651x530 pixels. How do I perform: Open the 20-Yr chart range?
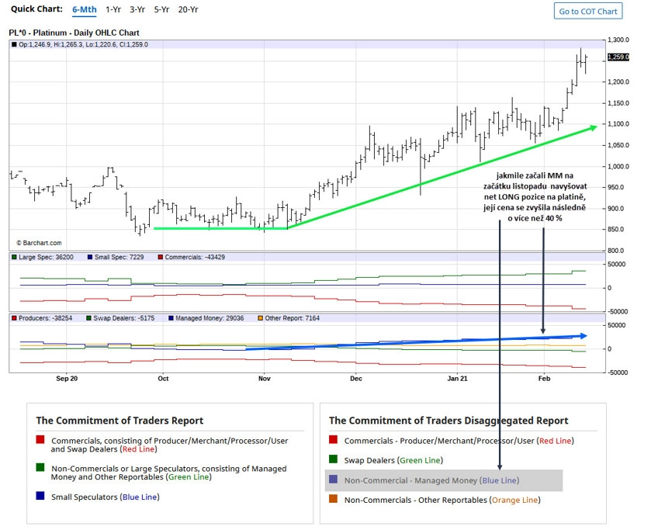[x=188, y=9]
